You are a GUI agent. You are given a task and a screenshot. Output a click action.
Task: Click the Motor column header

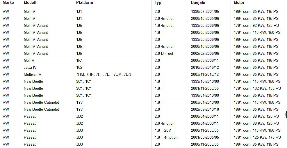click(x=239, y=3)
